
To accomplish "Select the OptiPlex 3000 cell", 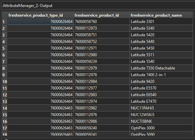I will pos(161,128).
